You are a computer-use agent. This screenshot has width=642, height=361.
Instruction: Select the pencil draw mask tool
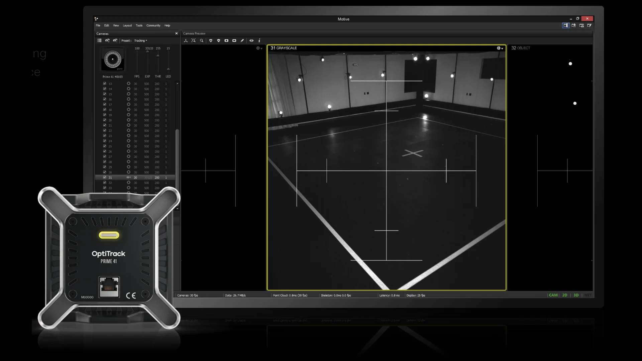point(242,40)
